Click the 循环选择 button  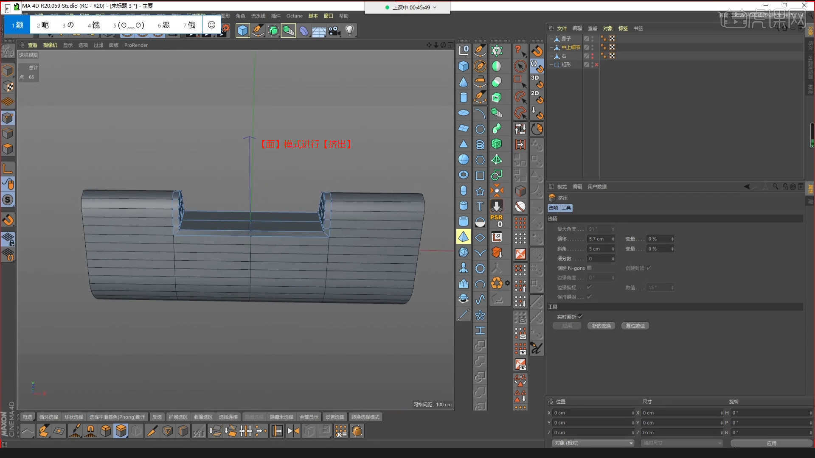click(x=49, y=417)
